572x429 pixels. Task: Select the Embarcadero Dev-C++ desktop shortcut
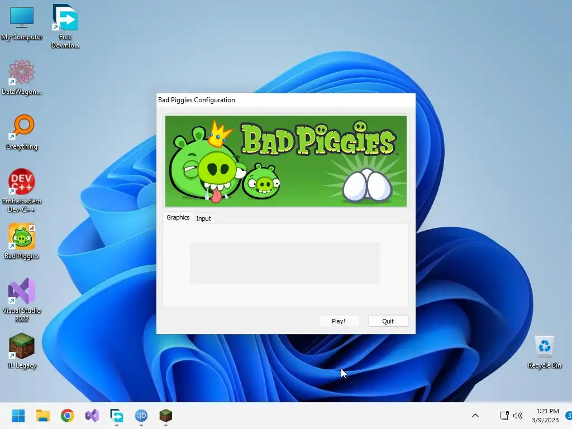coord(22,190)
